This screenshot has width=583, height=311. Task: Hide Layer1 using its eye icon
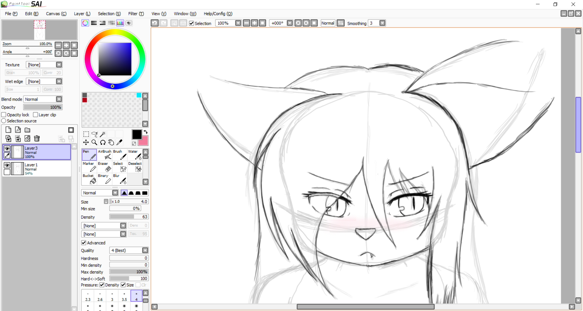coord(7,165)
